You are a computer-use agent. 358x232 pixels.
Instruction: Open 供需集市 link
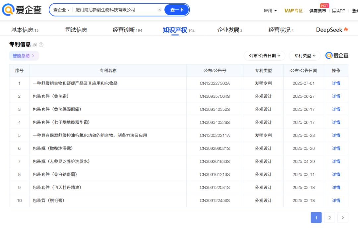318,11
